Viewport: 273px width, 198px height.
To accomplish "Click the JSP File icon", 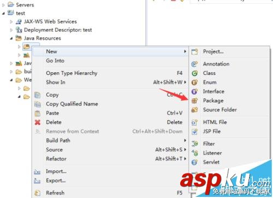I will (x=194, y=131).
